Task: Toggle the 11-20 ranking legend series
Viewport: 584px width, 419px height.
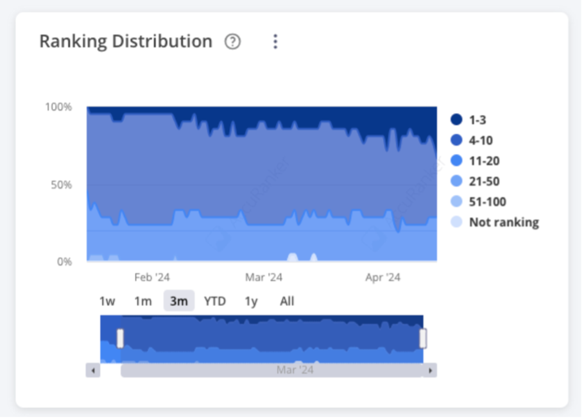Action: pyautogui.click(x=483, y=161)
